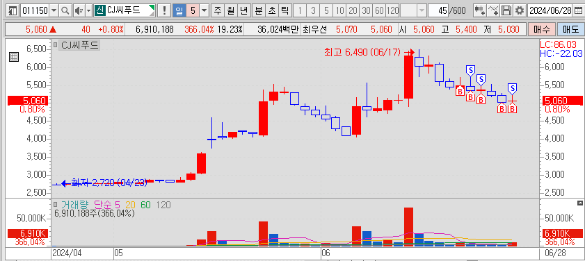Click the green 60 moving average legend
This screenshot has height=261, width=585.
pyautogui.click(x=145, y=204)
